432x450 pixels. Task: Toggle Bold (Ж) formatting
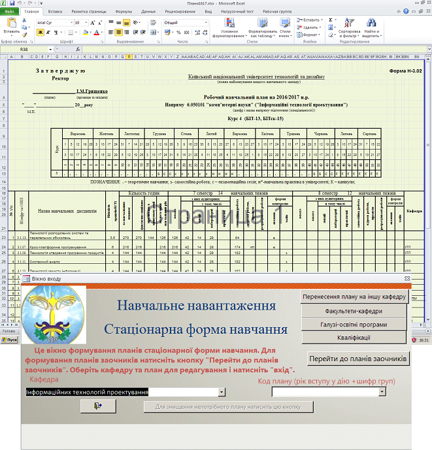(x=41, y=33)
